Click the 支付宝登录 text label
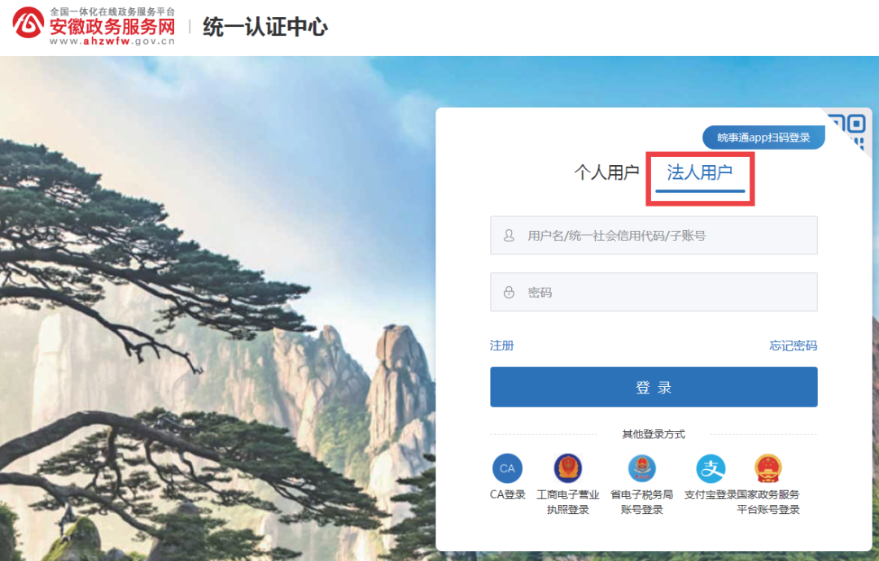The image size is (879, 561). pyautogui.click(x=711, y=494)
